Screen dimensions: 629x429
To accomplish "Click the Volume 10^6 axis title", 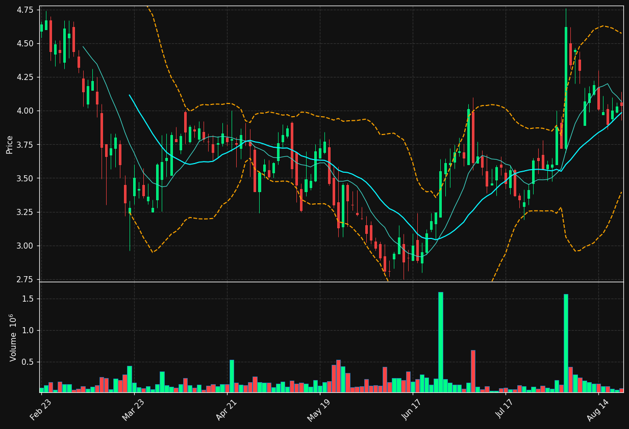I will coord(13,337).
